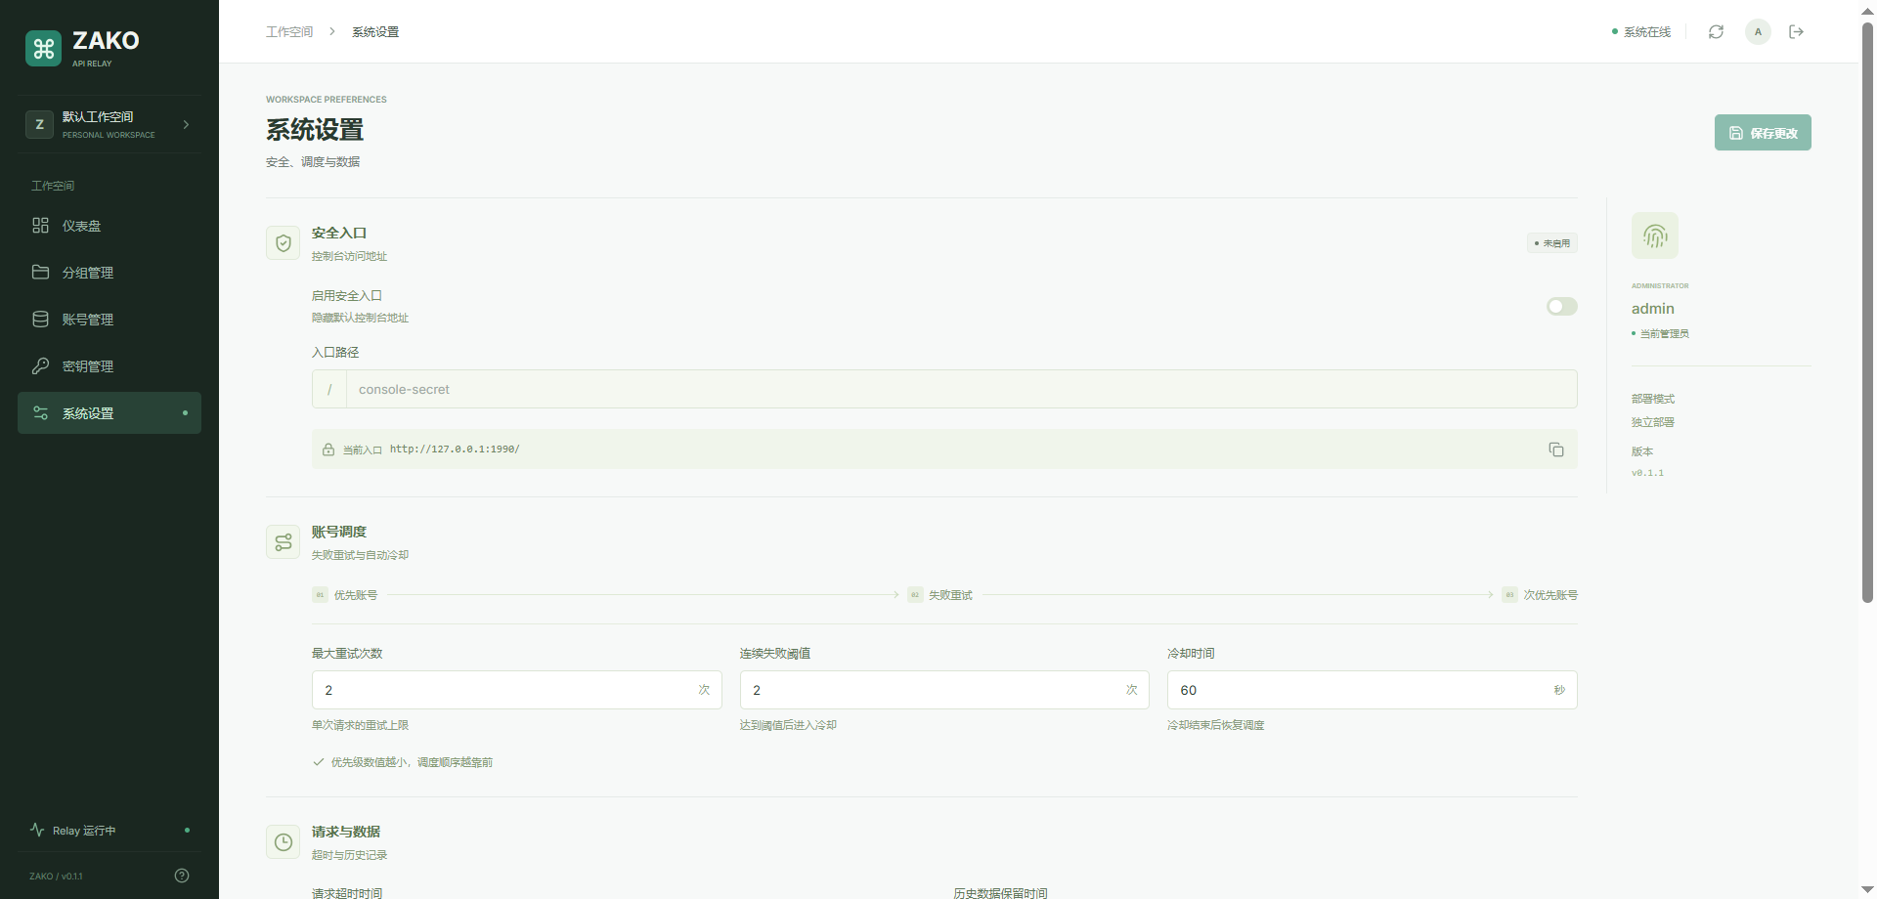
Task: Click the fingerprint admin icon
Action: tap(1655, 235)
